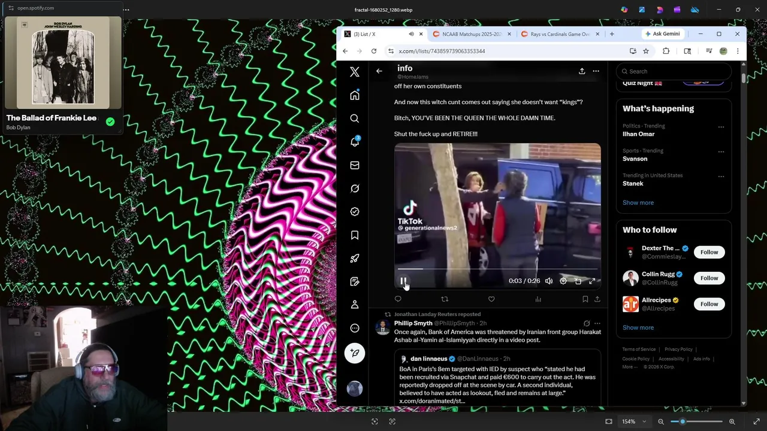Reload the page in Chrome
The image size is (767, 431).
click(374, 51)
